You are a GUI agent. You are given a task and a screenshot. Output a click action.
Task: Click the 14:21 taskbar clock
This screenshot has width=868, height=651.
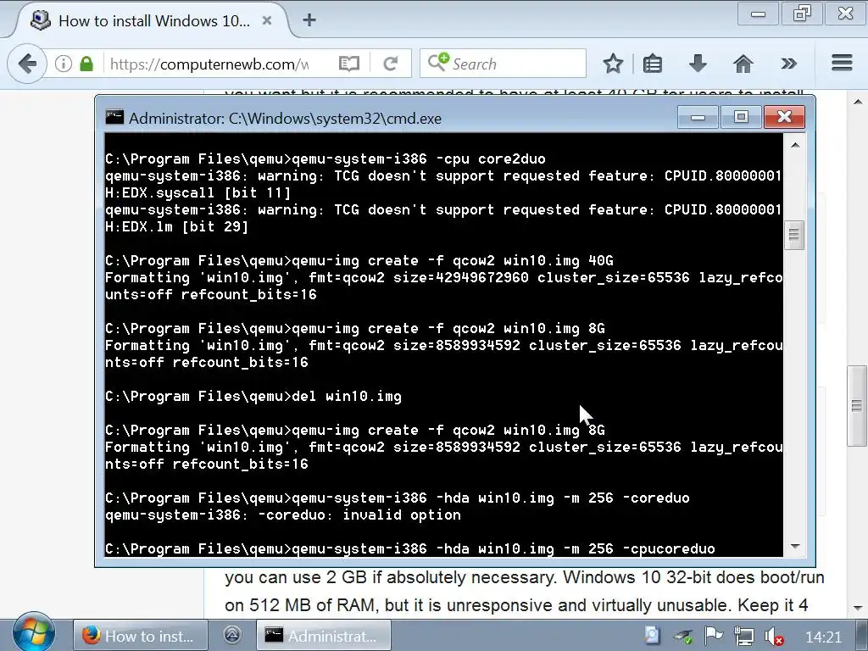click(823, 637)
